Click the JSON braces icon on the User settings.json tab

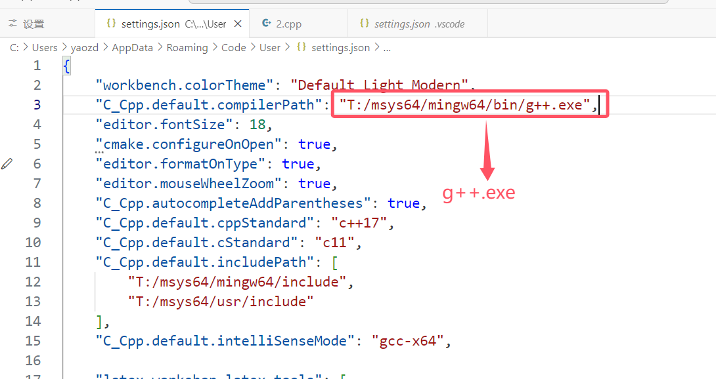[111, 23]
